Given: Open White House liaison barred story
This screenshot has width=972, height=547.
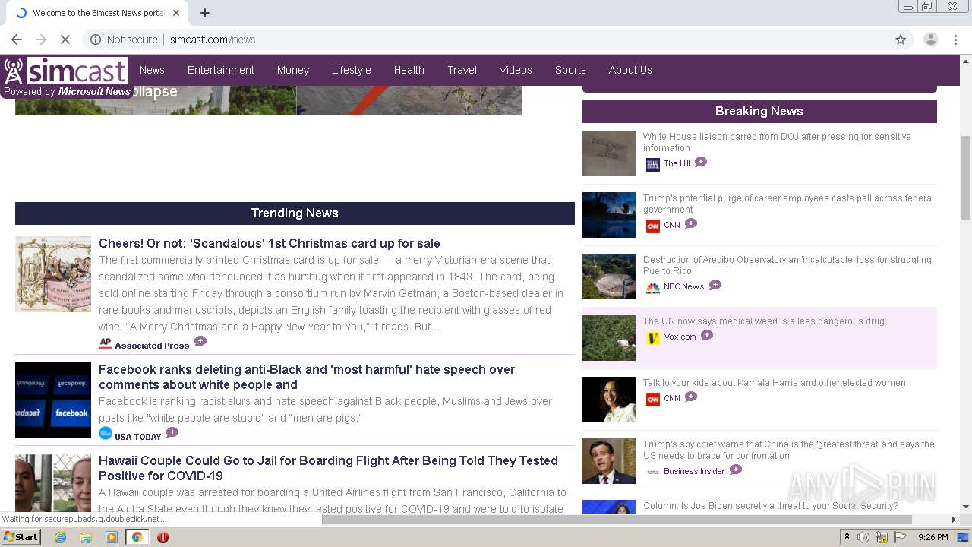Looking at the screenshot, I should click(777, 142).
